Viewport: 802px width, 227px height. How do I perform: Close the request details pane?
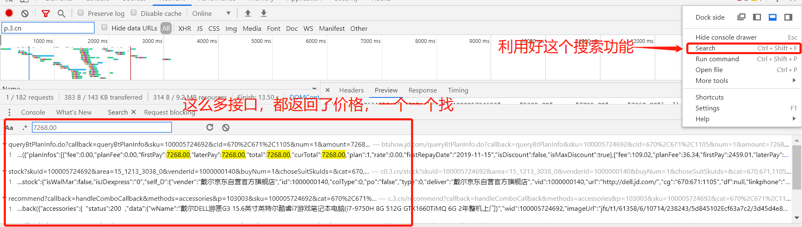[x=327, y=90]
